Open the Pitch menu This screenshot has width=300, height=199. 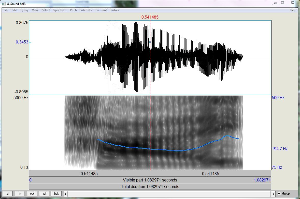coord(73,10)
